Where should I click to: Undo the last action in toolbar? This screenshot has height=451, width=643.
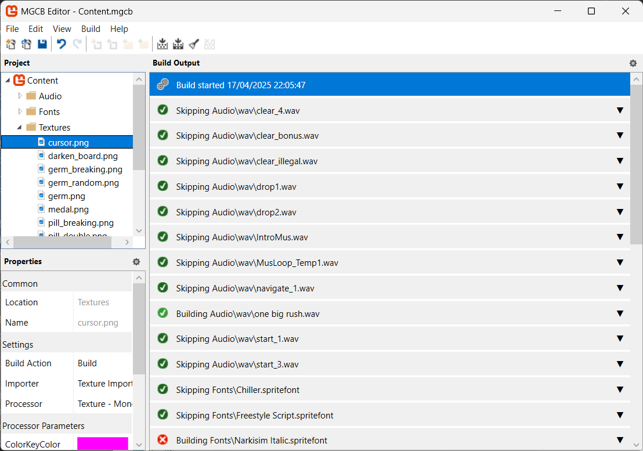pyautogui.click(x=61, y=44)
